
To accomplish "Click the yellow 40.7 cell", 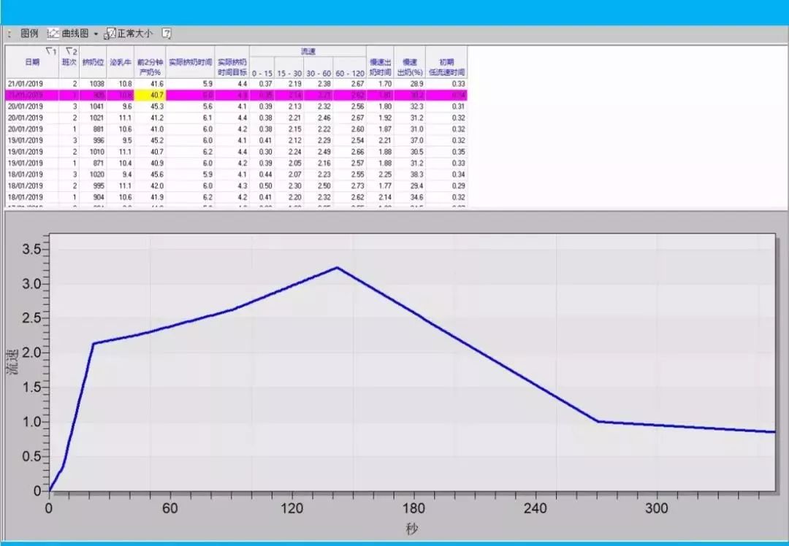I will pyautogui.click(x=150, y=95).
